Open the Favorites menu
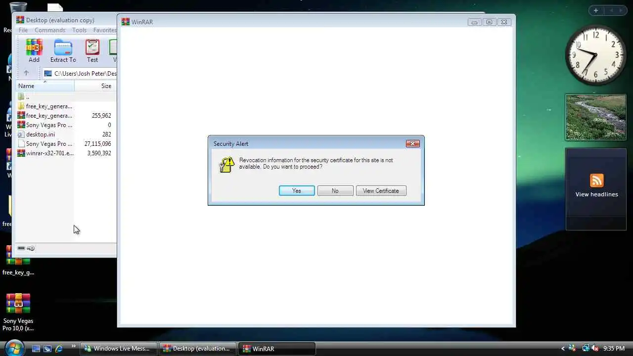This screenshot has height=356, width=633. click(x=105, y=30)
